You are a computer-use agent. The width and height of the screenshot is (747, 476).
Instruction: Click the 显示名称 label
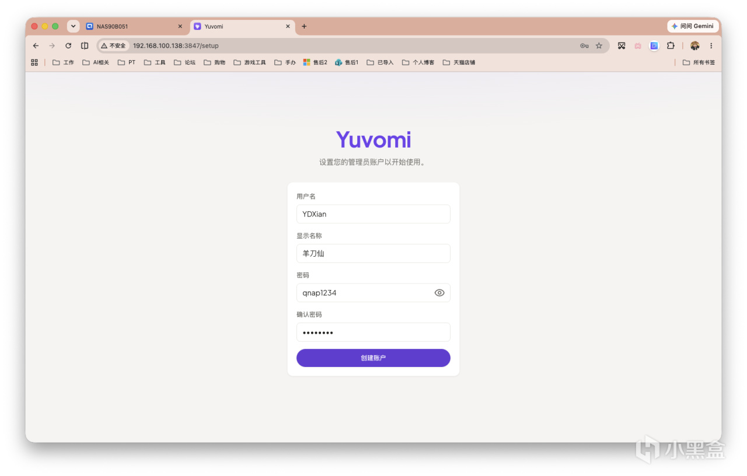309,236
